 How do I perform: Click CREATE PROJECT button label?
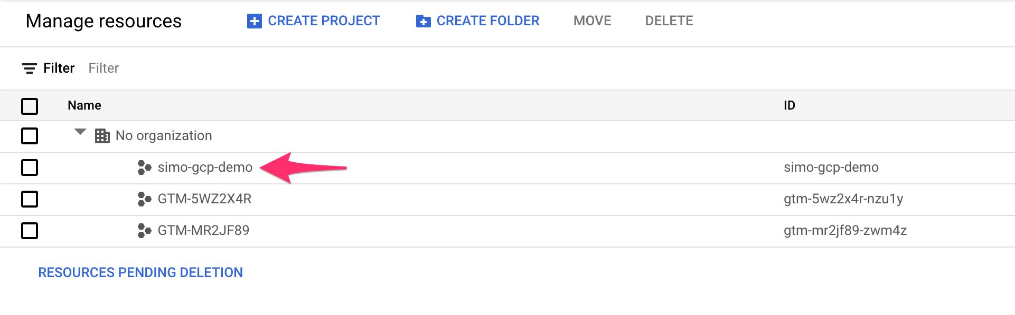[x=324, y=21]
